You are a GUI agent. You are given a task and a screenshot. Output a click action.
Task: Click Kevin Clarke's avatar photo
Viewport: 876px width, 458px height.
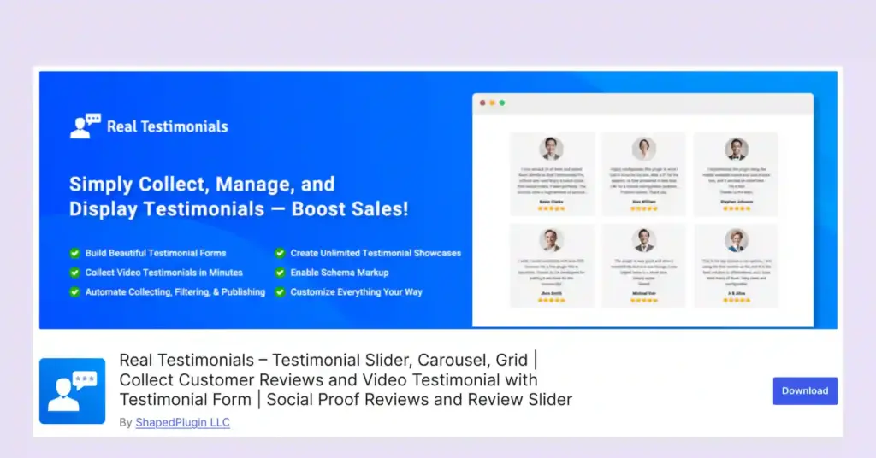click(x=551, y=149)
